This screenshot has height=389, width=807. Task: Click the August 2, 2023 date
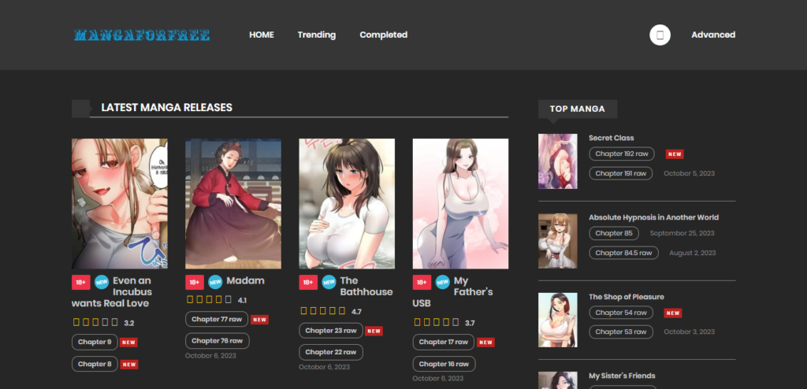(x=692, y=253)
